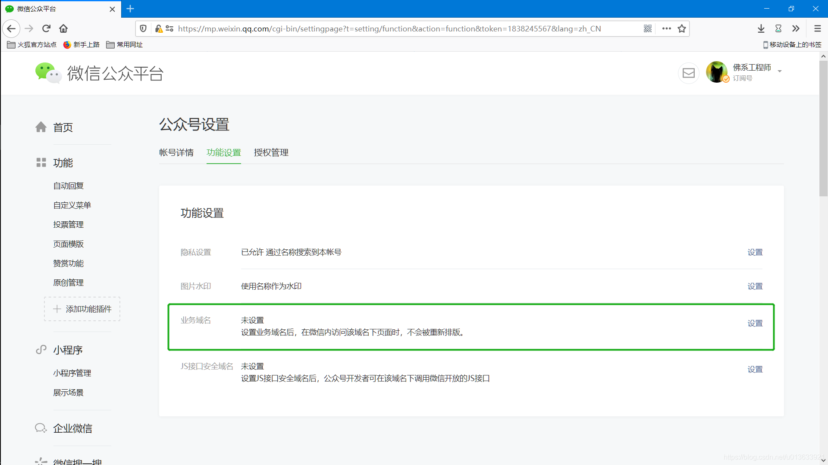Image resolution: width=828 pixels, height=465 pixels.
Task: Click 设置 for 隐私设置 row
Action: coord(755,252)
